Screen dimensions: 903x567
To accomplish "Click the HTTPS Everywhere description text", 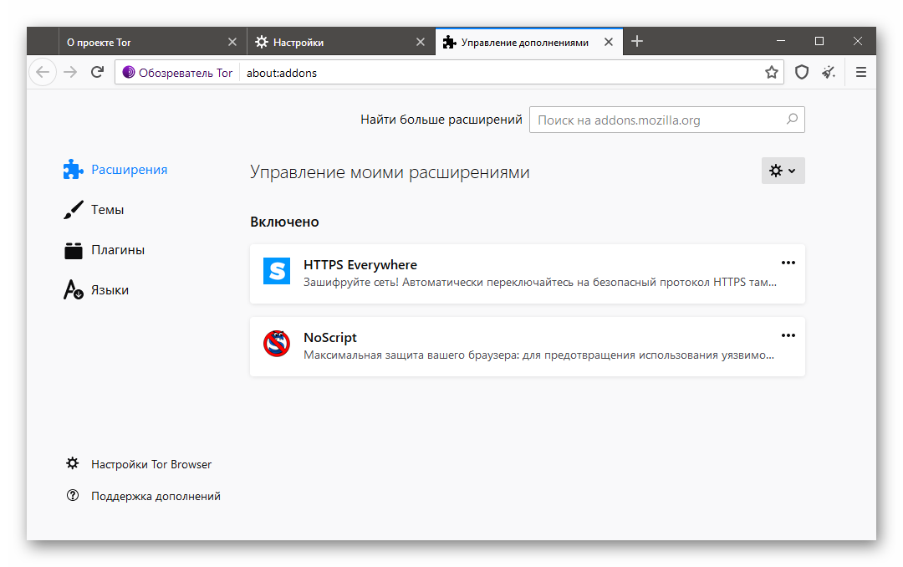I will click(539, 283).
